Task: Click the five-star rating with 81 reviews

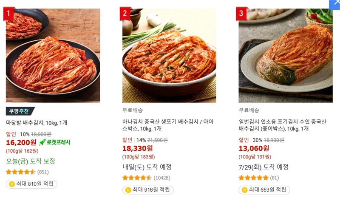Action: coord(253,178)
